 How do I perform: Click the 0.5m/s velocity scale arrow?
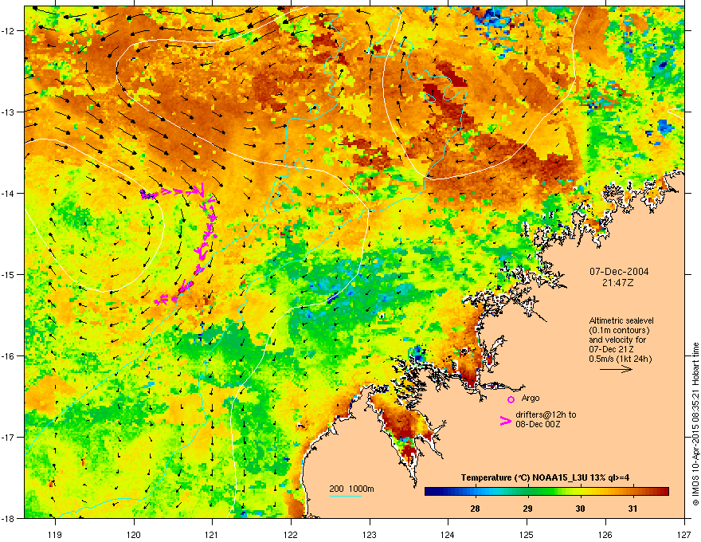[x=616, y=369]
